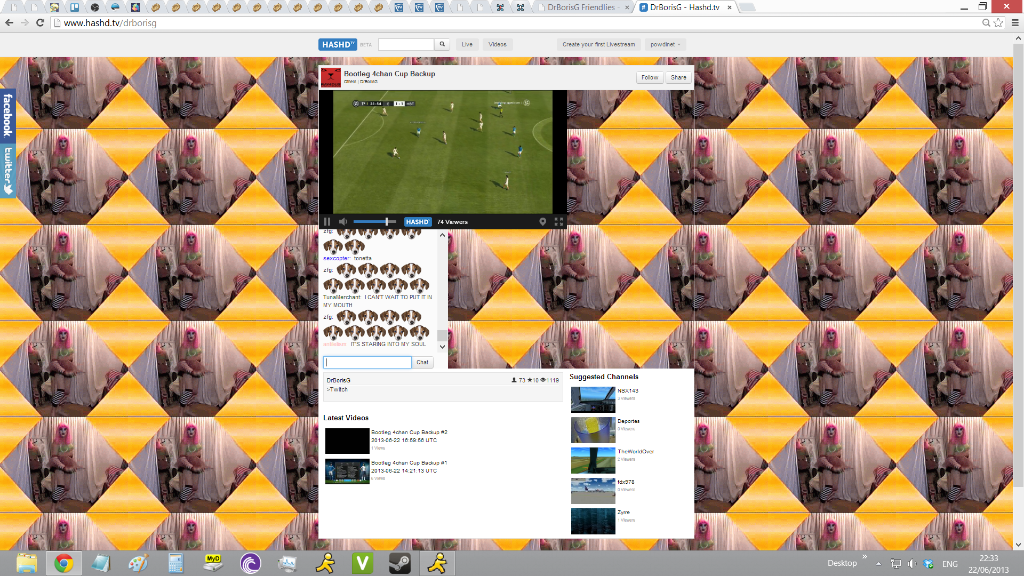This screenshot has width=1024, height=576.
Task: Close the DrBorisG - Hashd.tv tab
Action: pos(730,7)
